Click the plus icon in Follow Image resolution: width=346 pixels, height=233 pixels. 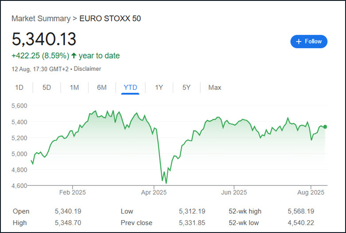tap(299, 41)
